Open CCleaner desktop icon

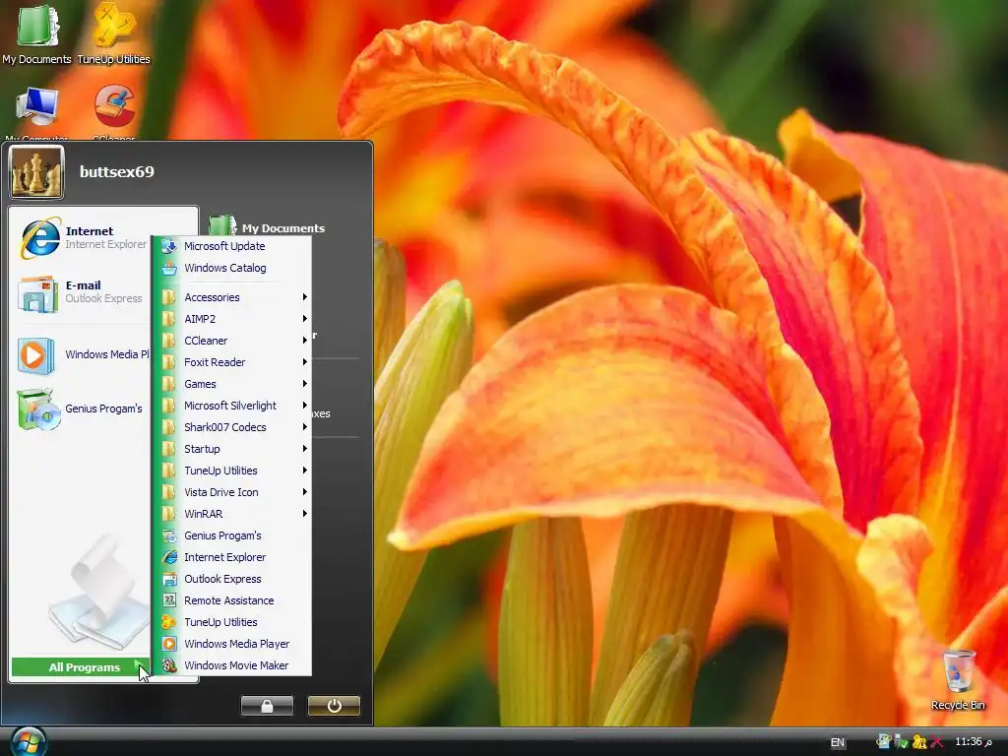[x=114, y=112]
